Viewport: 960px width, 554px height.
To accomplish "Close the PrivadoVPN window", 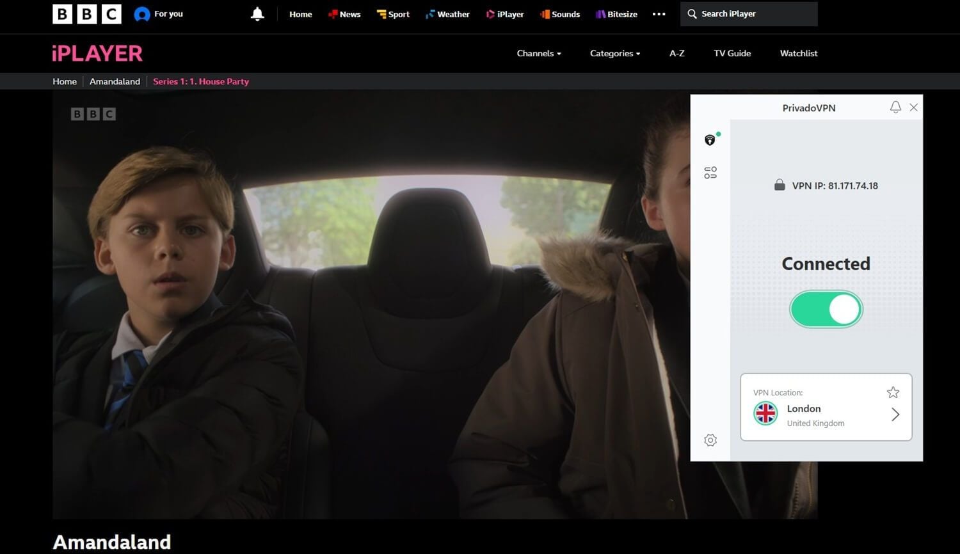I will tap(914, 107).
